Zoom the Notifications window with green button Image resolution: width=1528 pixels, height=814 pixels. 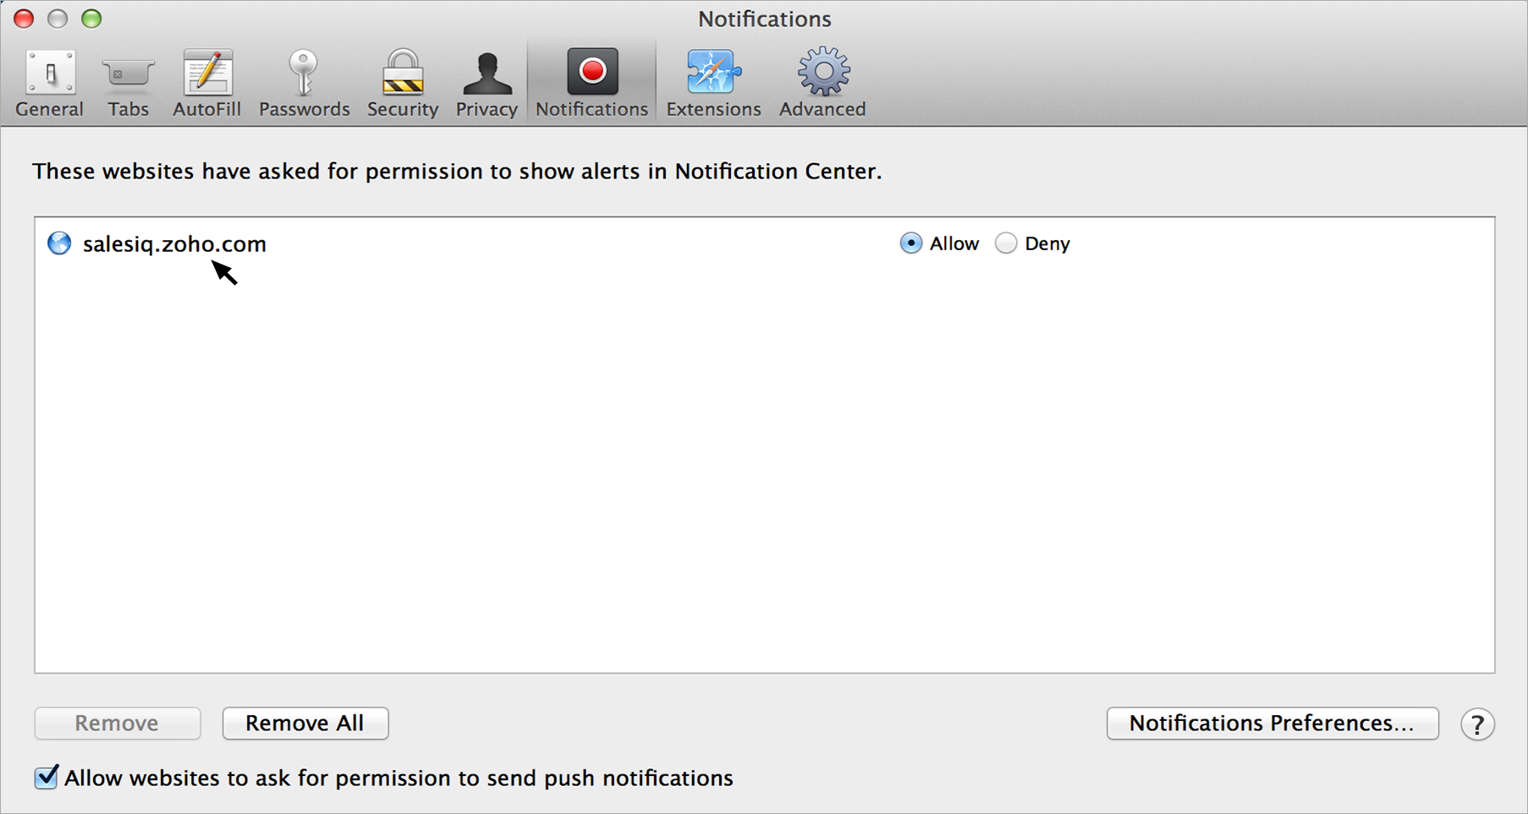coord(91,19)
